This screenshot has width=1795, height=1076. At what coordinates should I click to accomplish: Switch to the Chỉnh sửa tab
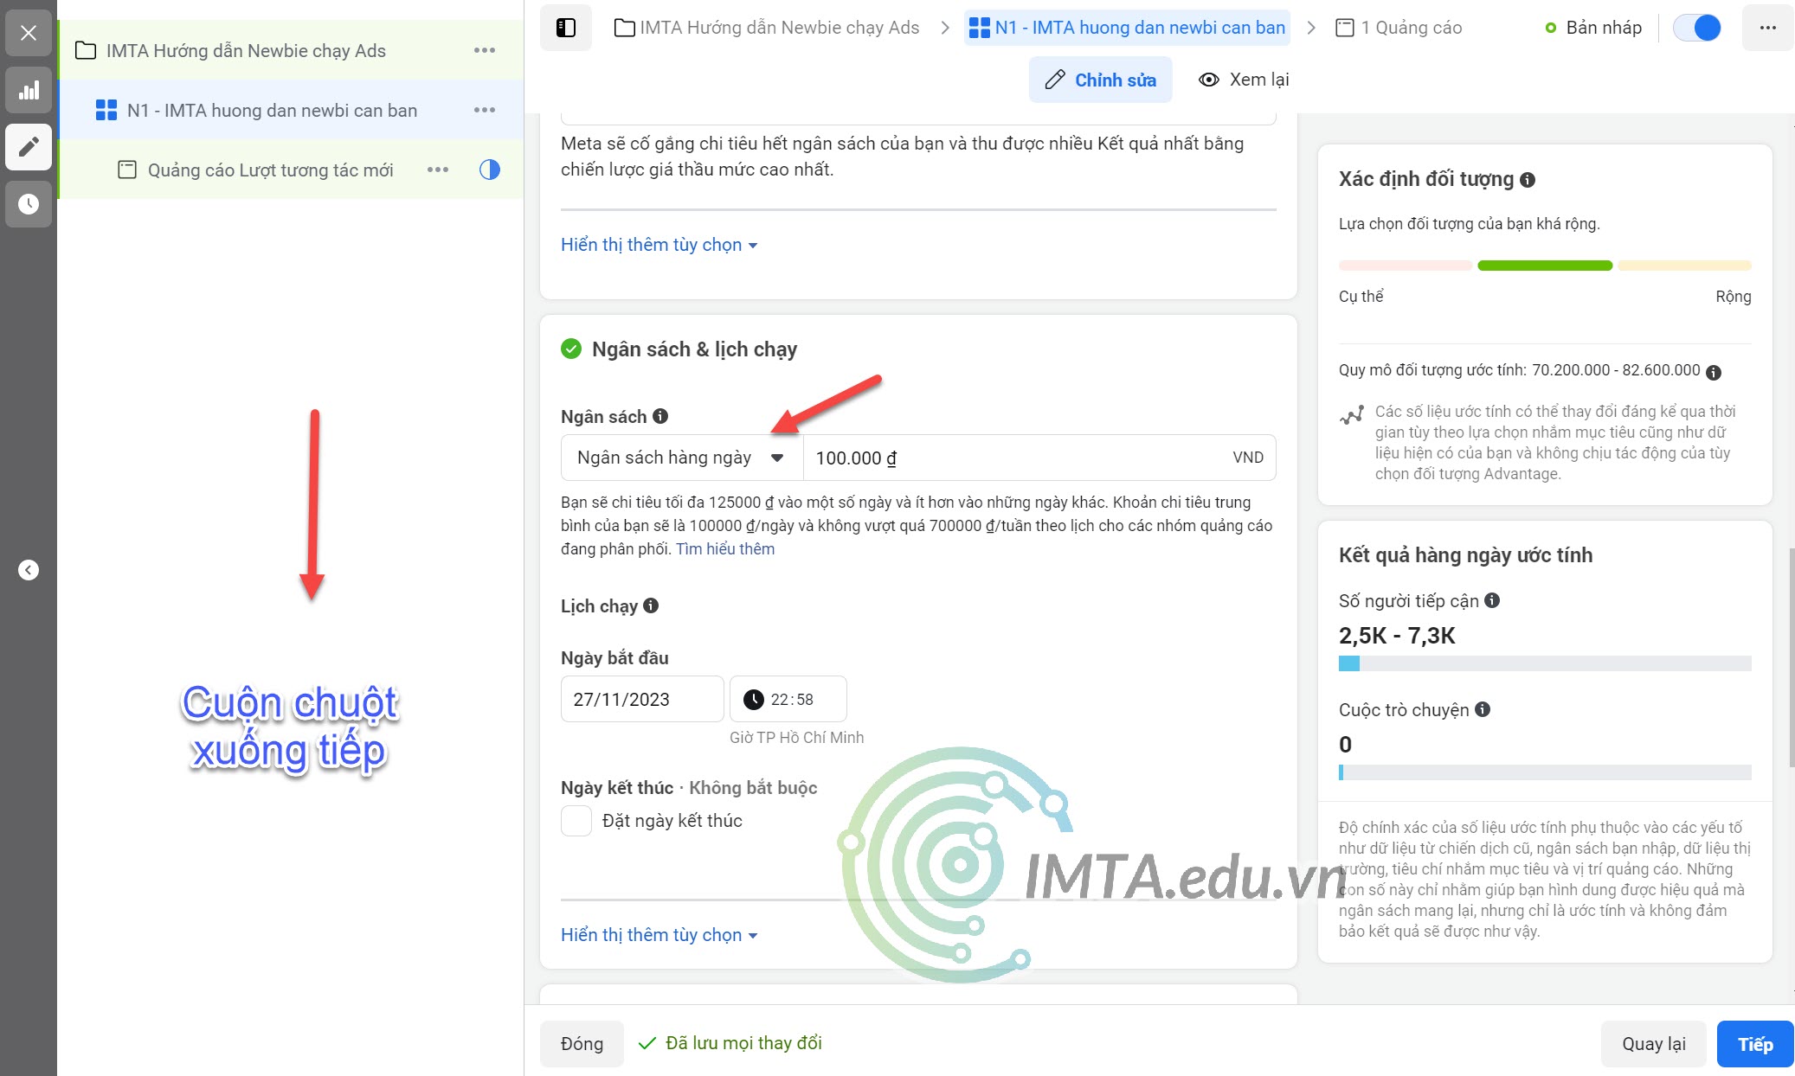[x=1101, y=80]
